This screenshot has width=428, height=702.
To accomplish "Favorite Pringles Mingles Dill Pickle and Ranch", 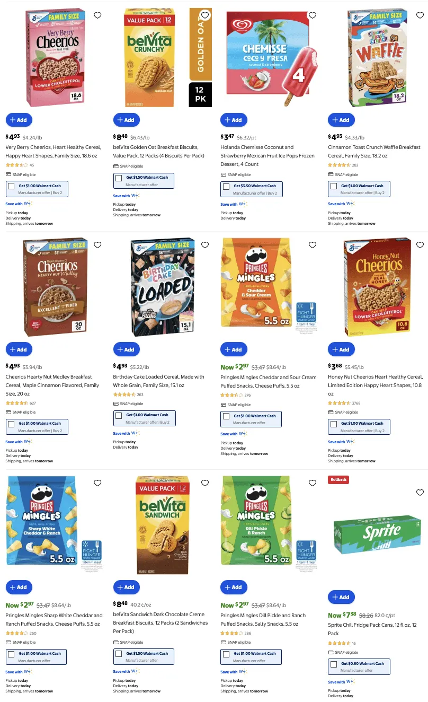I will (x=313, y=483).
